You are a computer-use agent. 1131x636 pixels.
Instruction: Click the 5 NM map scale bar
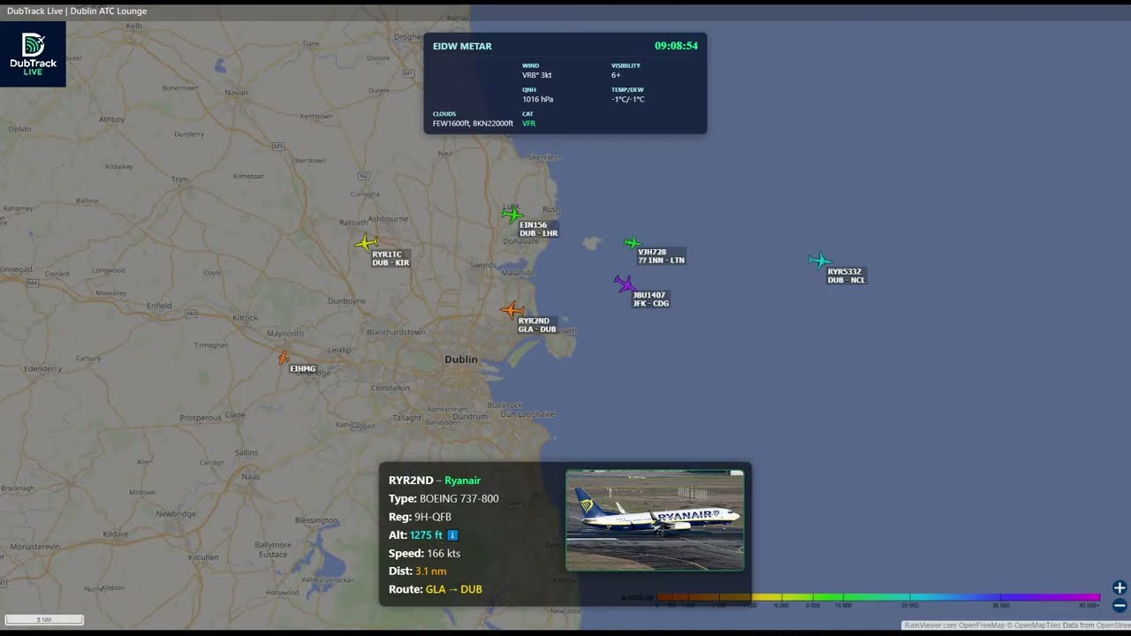click(44, 620)
